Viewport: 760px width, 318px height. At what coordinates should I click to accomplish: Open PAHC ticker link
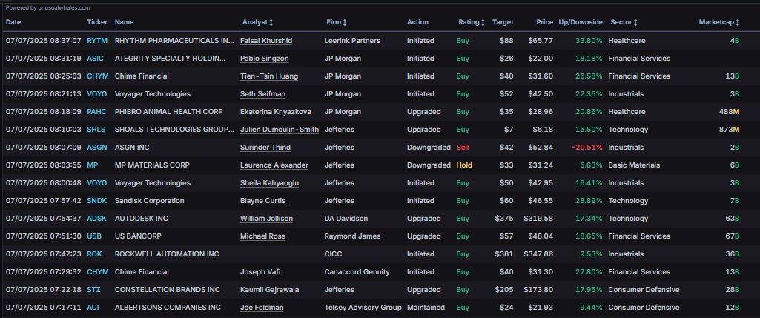point(97,111)
